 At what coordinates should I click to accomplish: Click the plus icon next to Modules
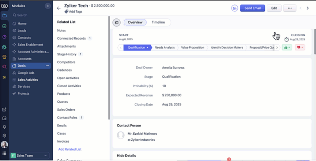coord(48,6)
